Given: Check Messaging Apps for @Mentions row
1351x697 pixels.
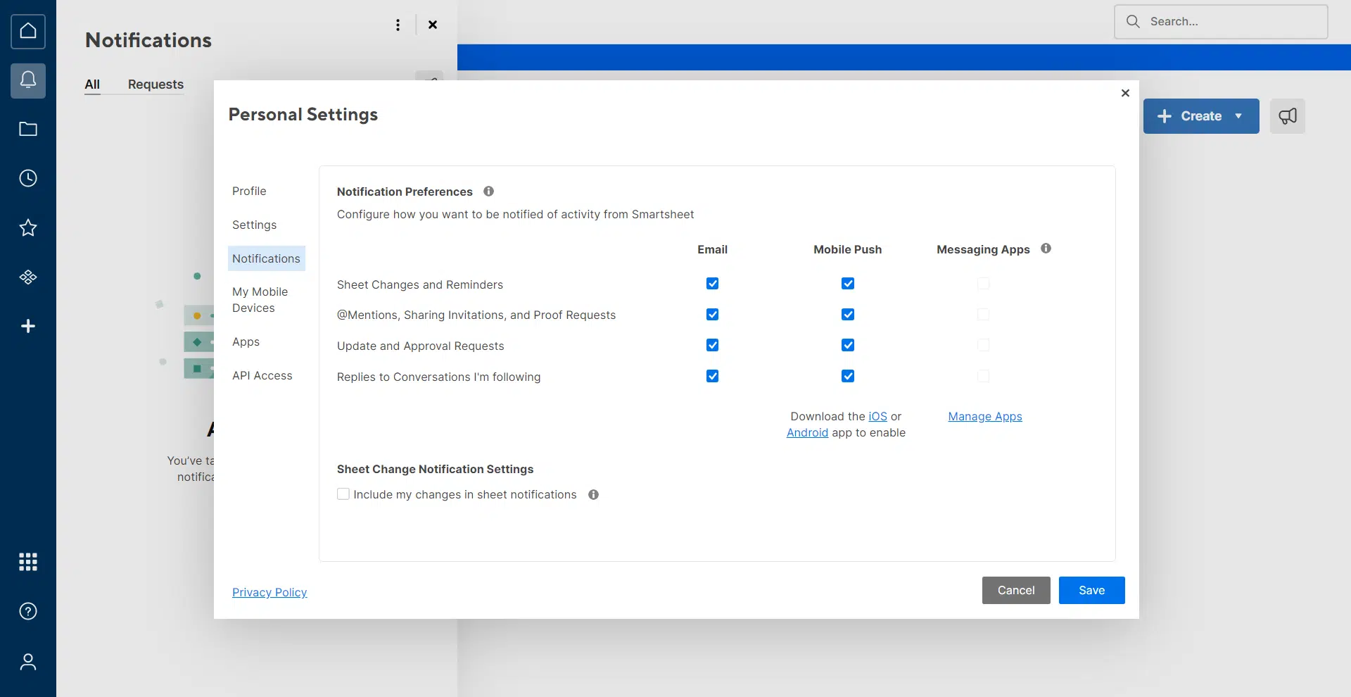Looking at the screenshot, I should click(x=983, y=315).
